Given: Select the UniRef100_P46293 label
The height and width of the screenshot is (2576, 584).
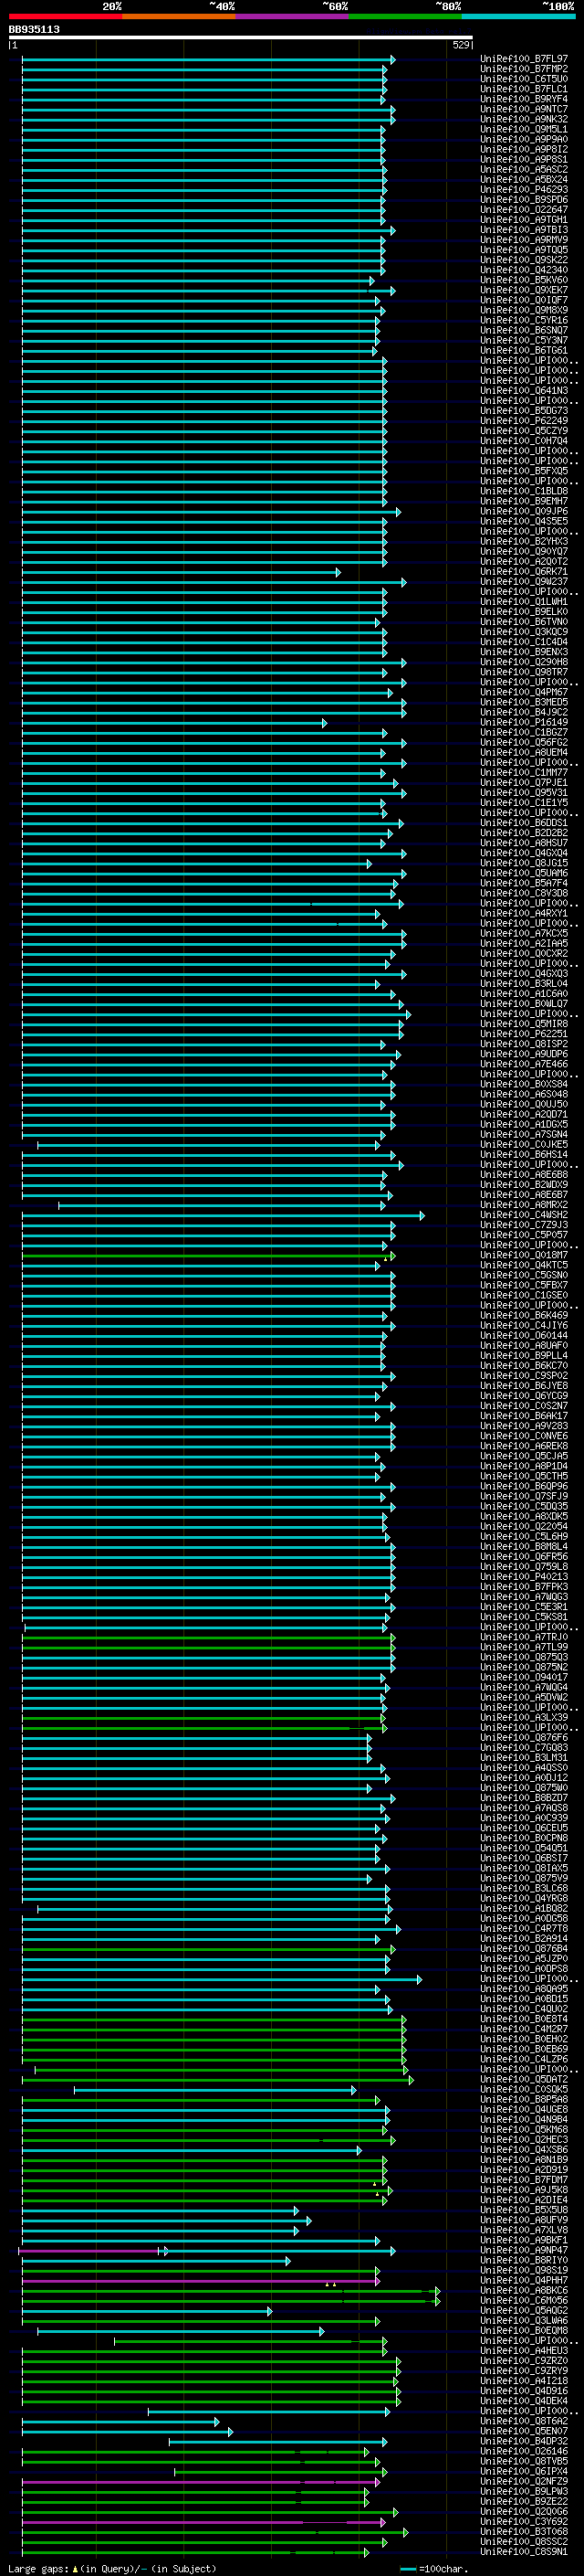Looking at the screenshot, I should tap(524, 190).
